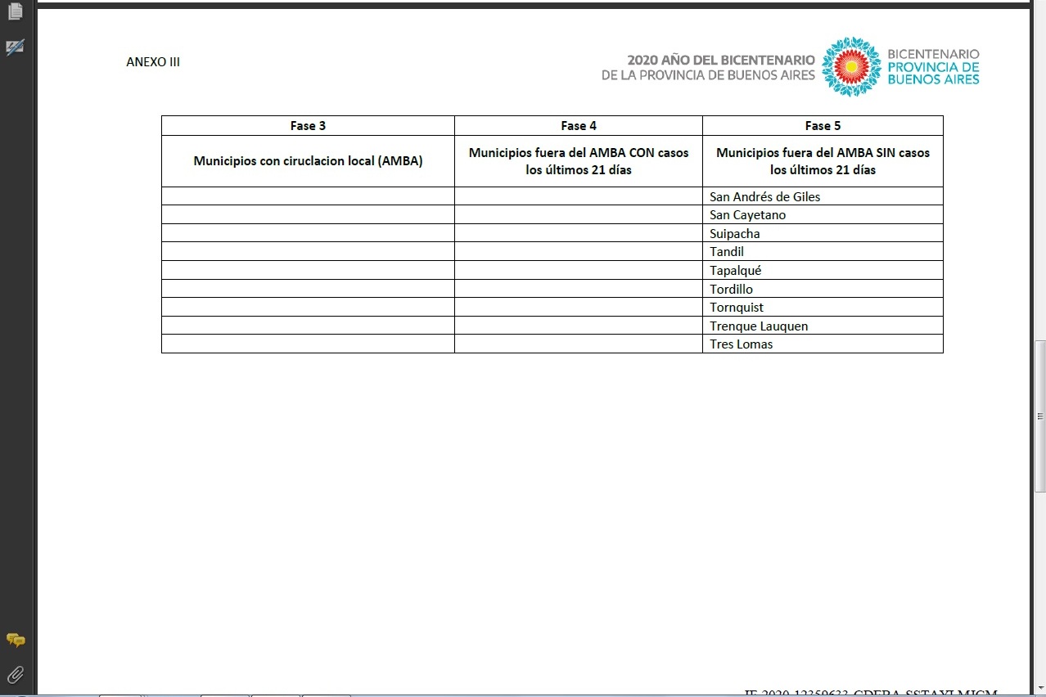
Task: Click the Fase 5 column header
Action: (823, 126)
